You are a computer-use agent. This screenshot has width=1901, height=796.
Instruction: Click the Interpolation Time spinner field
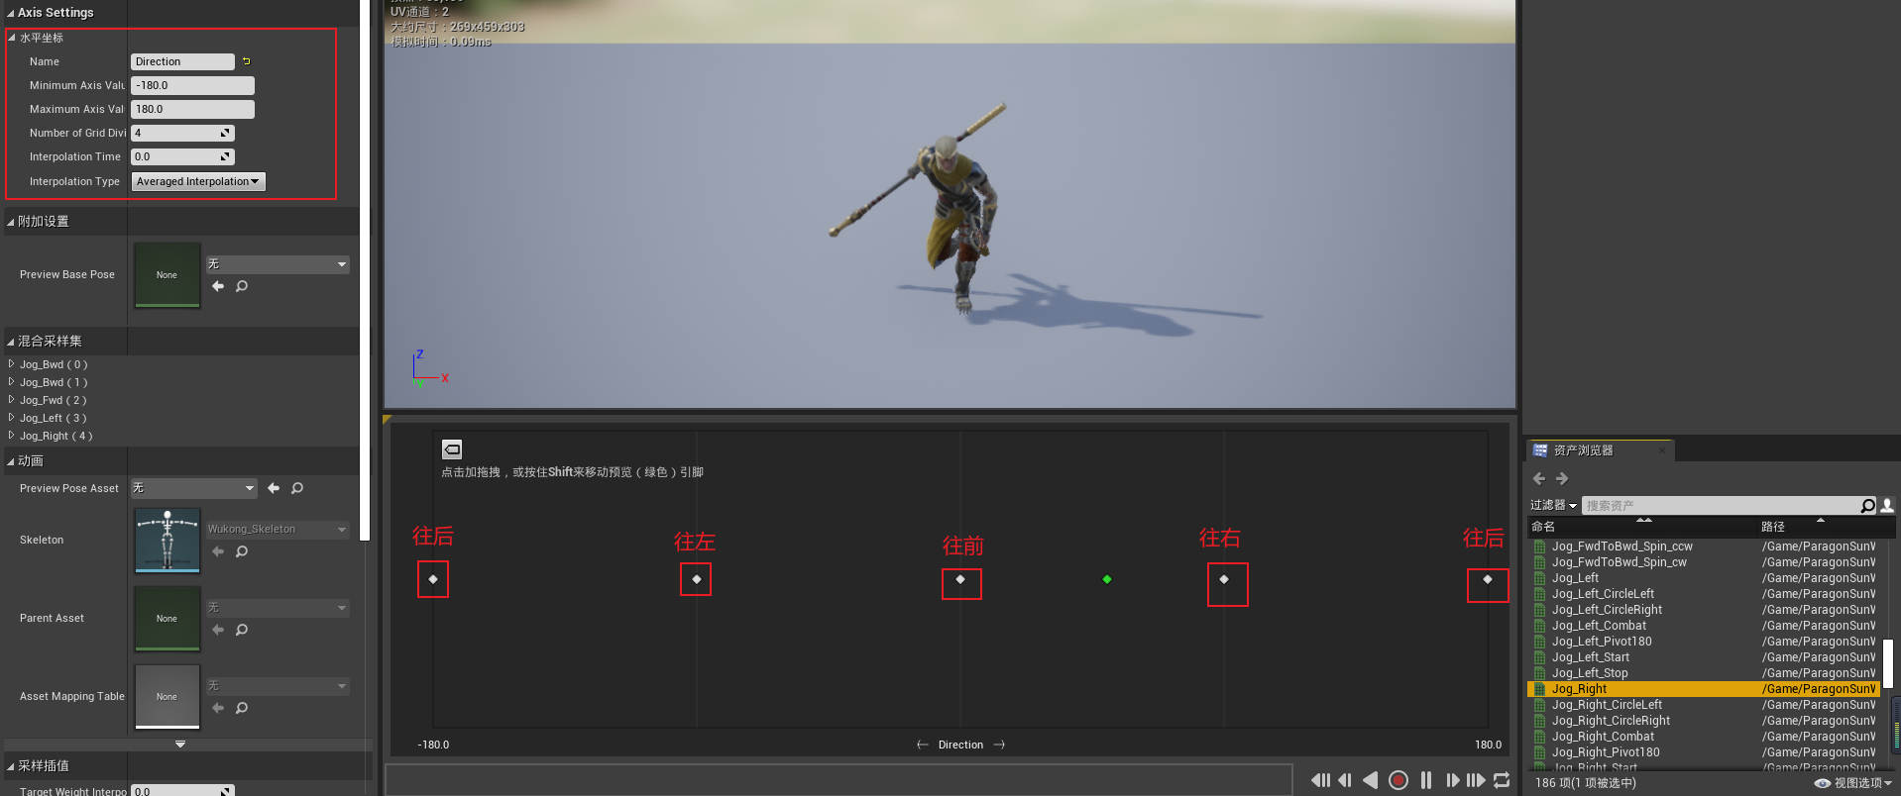point(182,156)
